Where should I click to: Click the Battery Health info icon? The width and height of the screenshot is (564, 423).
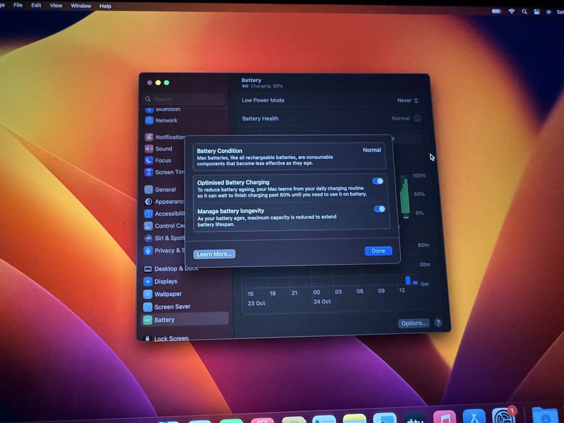tap(417, 118)
